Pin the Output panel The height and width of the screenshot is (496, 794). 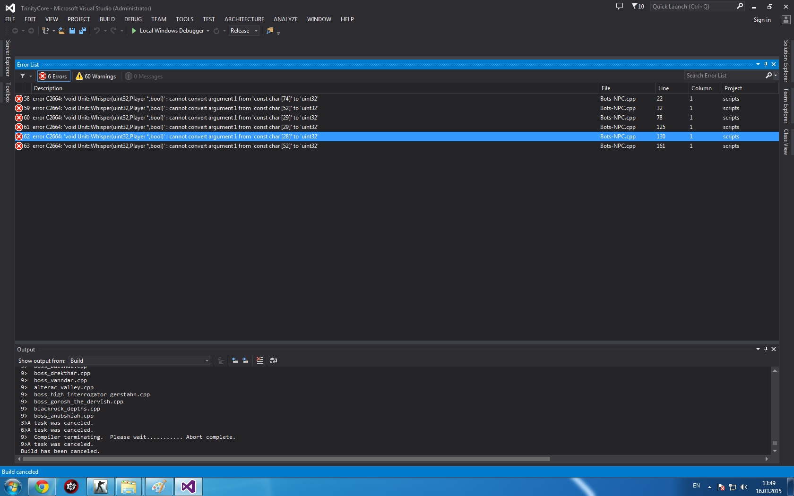point(766,349)
